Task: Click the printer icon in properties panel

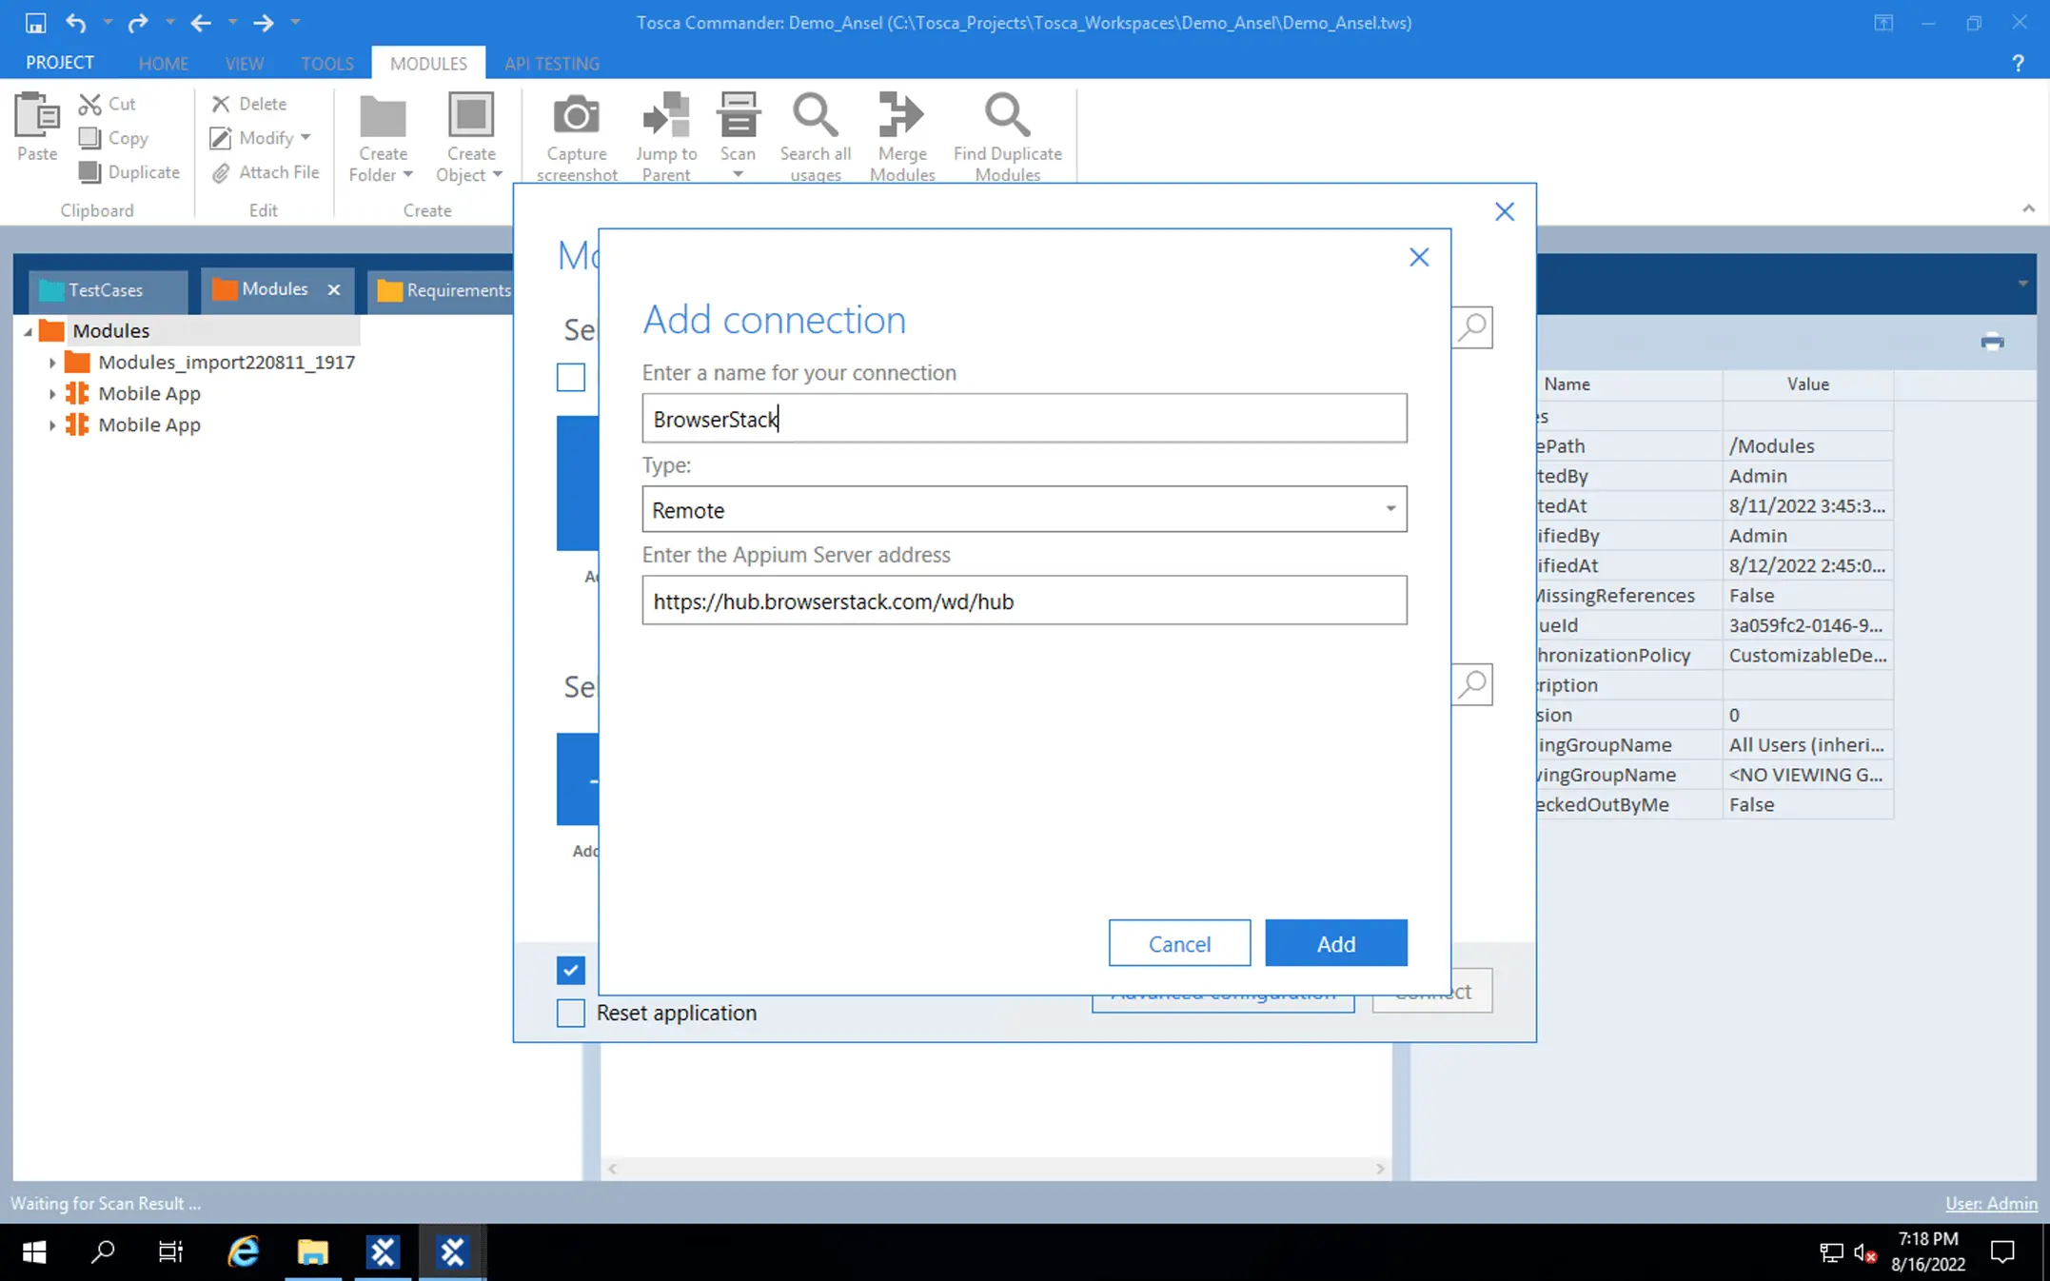Action: [1992, 342]
